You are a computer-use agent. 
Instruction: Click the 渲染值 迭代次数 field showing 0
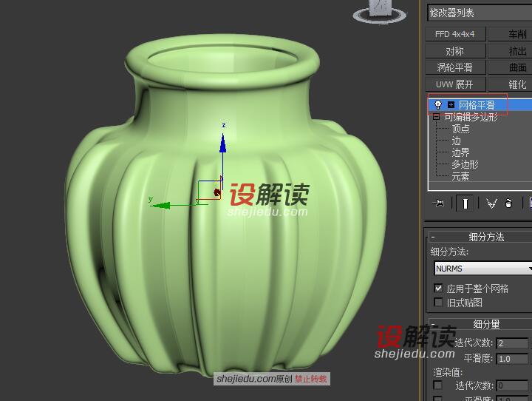[512, 385]
